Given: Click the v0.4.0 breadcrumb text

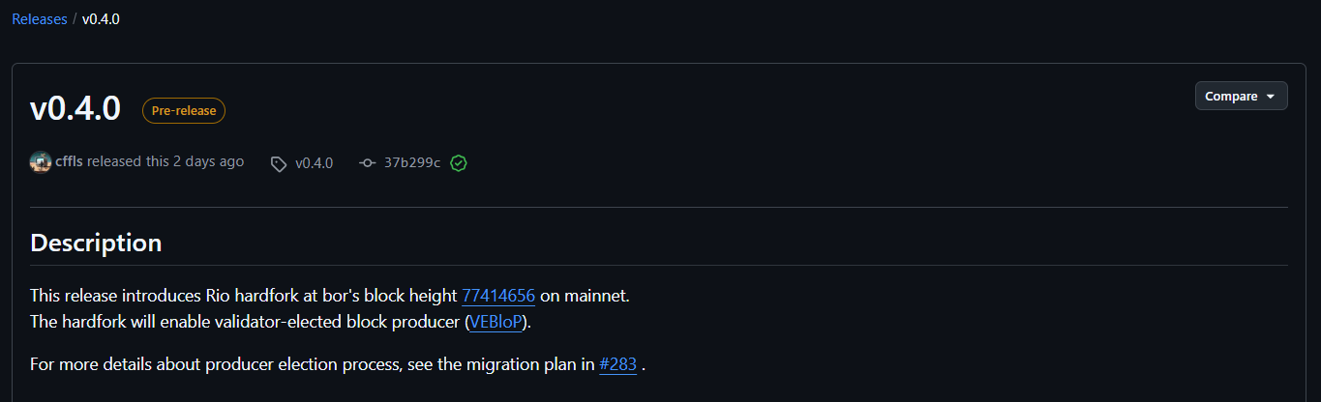Looking at the screenshot, I should [101, 18].
